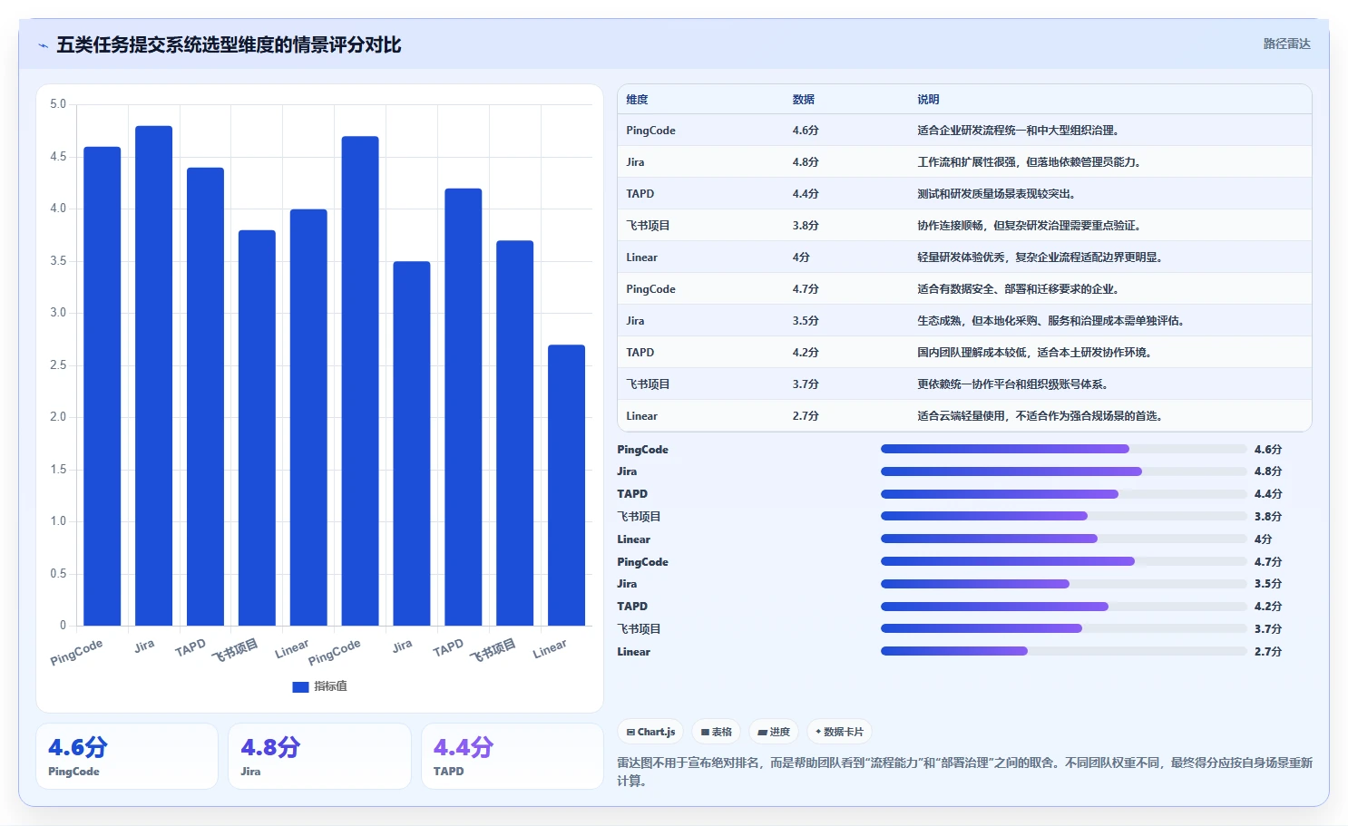
Task: Select the 表格 tag chip
Action: 717,732
